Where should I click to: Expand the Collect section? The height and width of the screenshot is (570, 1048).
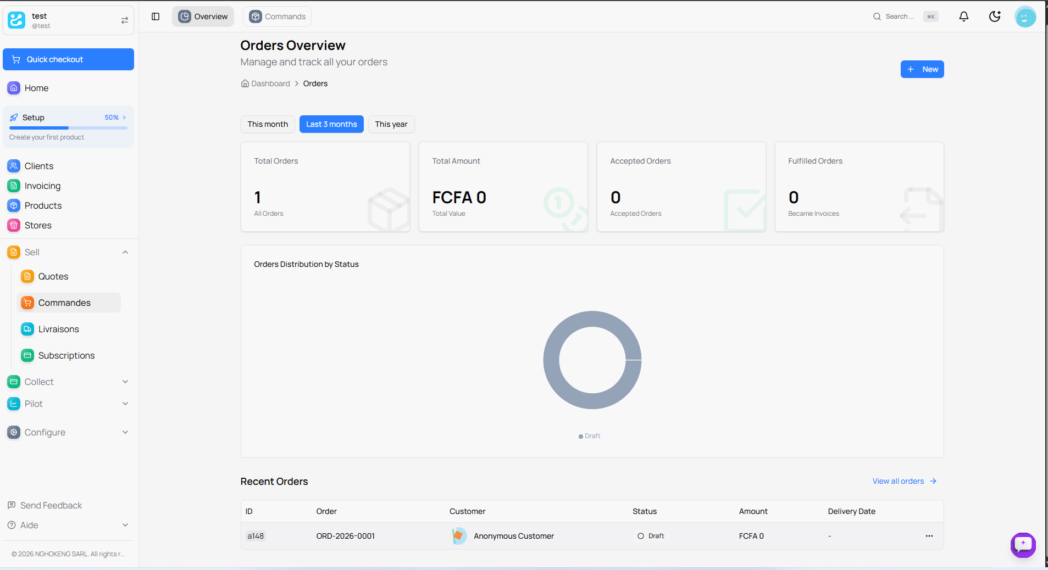[x=125, y=382]
